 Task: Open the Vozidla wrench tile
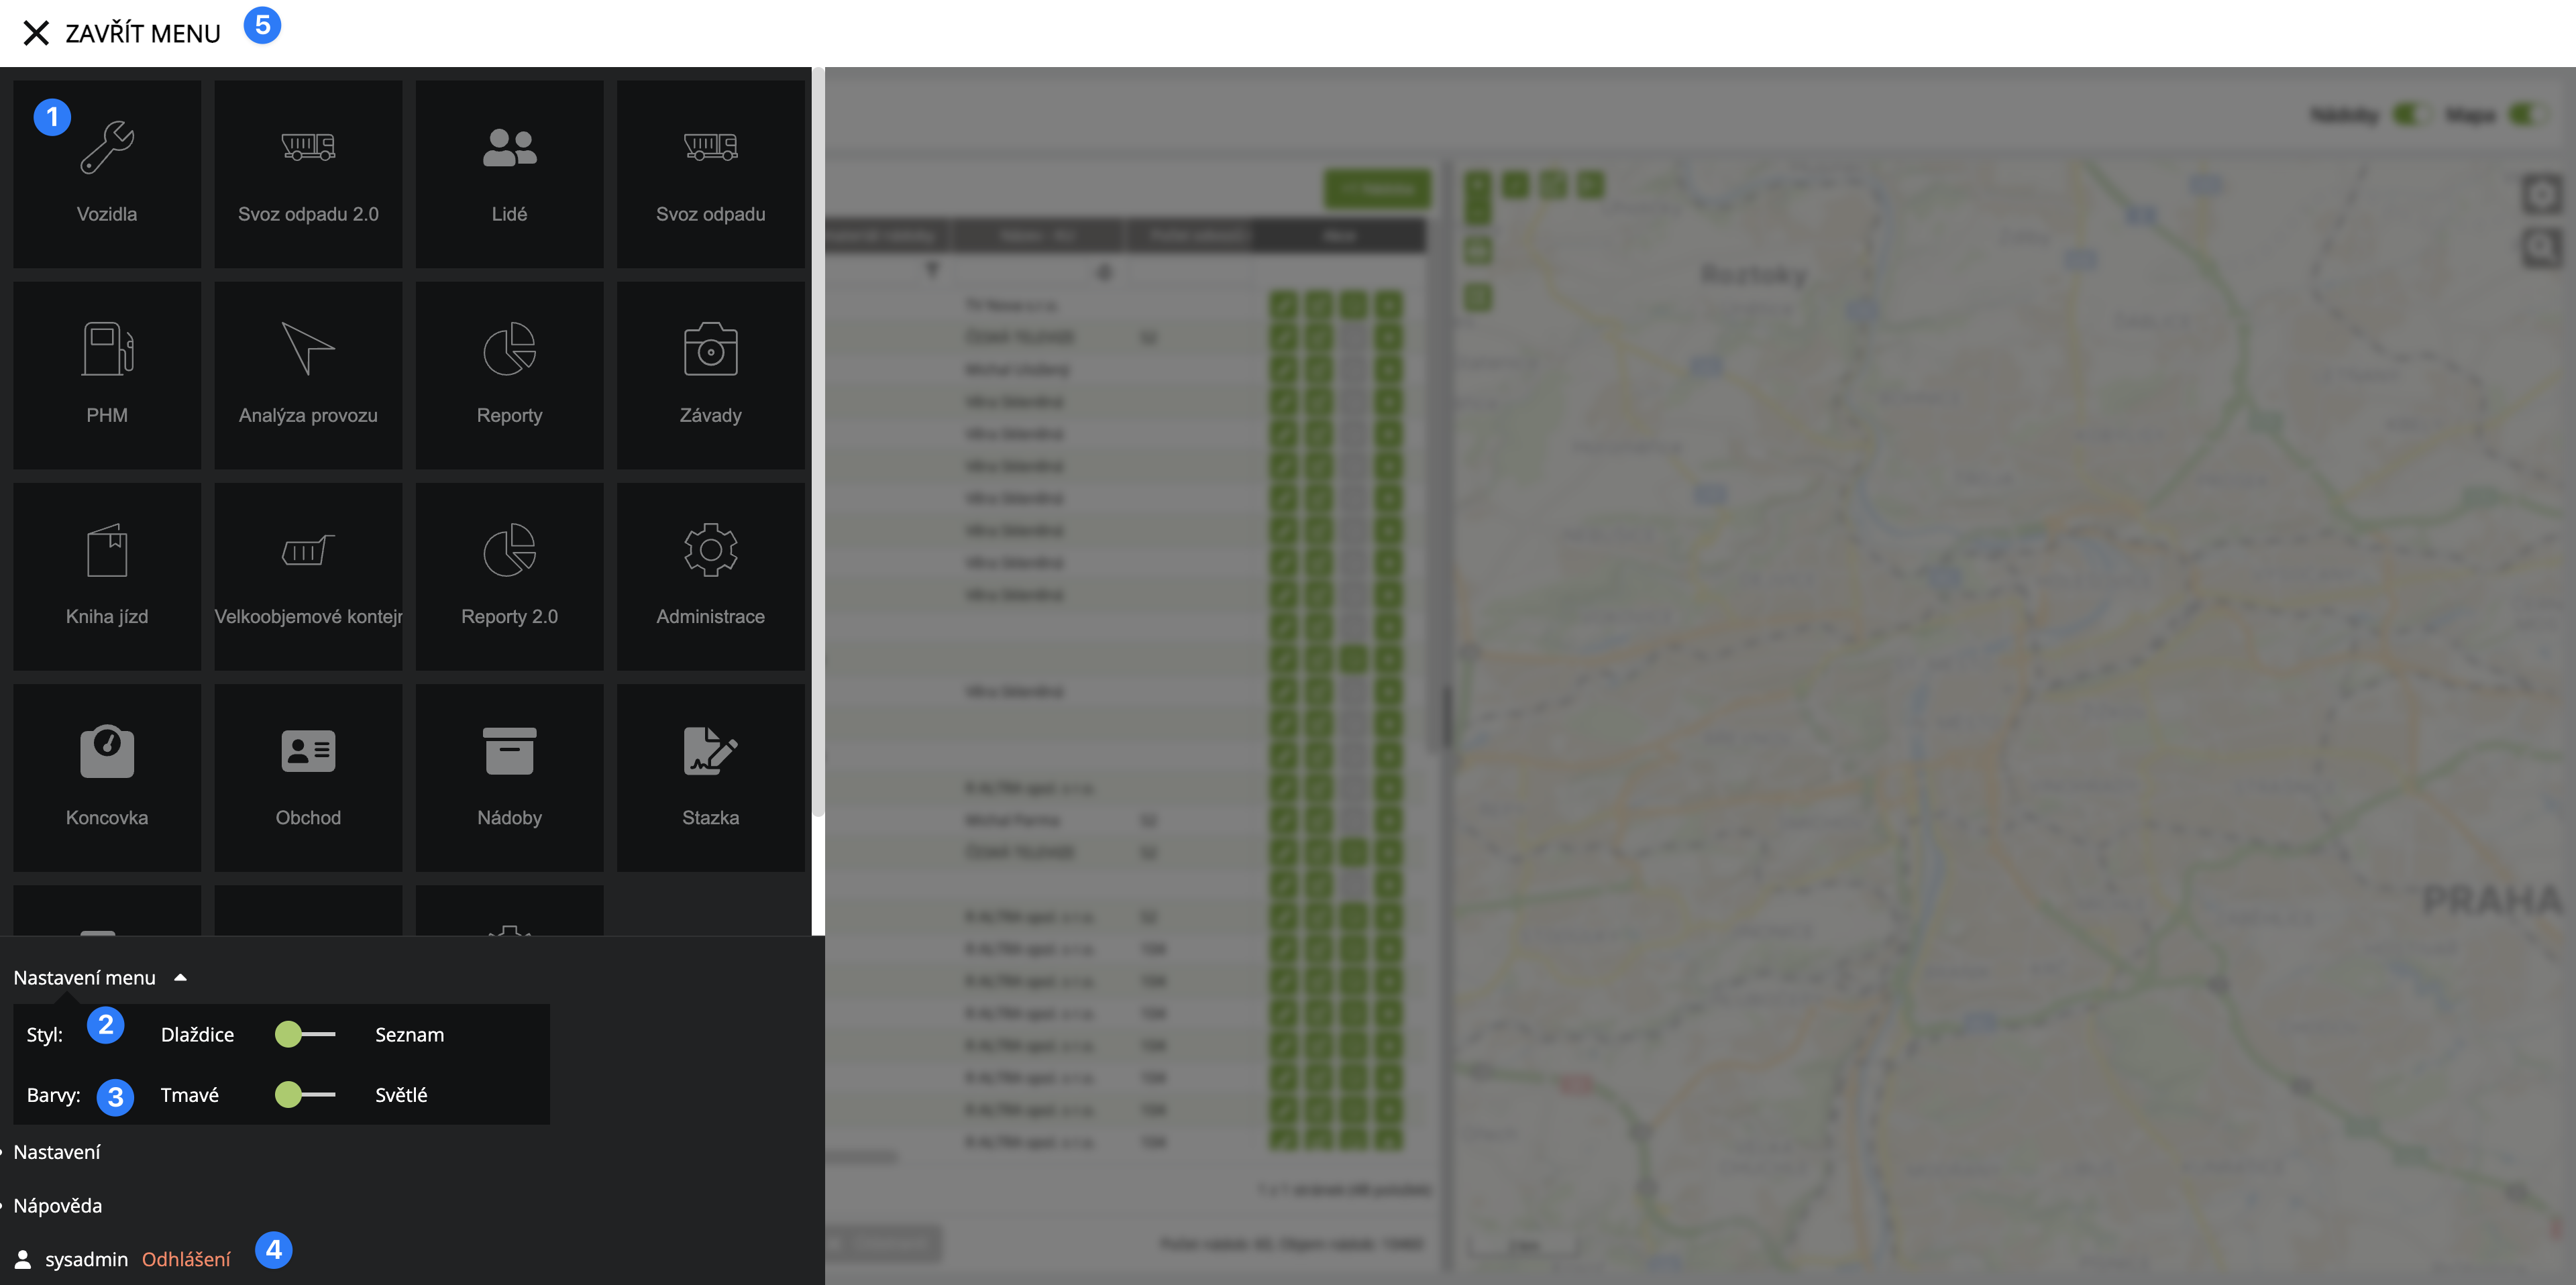107,173
